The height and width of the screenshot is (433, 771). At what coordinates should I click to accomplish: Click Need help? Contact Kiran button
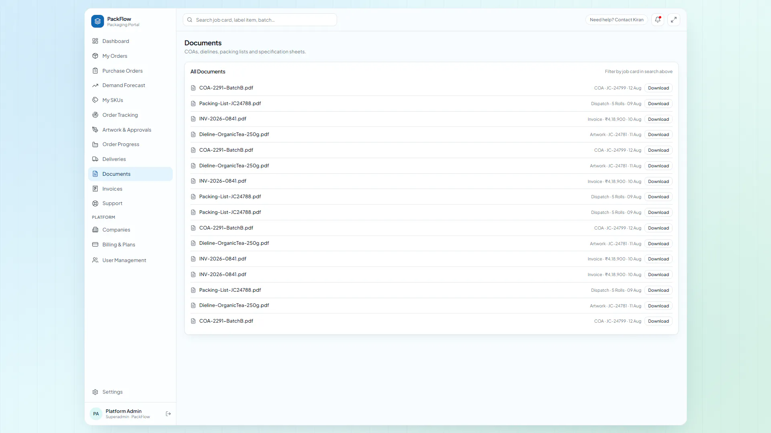[x=616, y=20]
